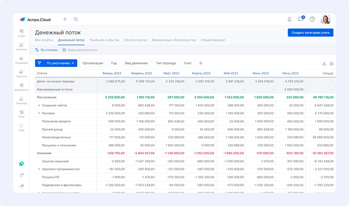The width and height of the screenshot is (349, 206).
Task: Switch view to Виды деятельности
Action: click(x=80, y=50)
